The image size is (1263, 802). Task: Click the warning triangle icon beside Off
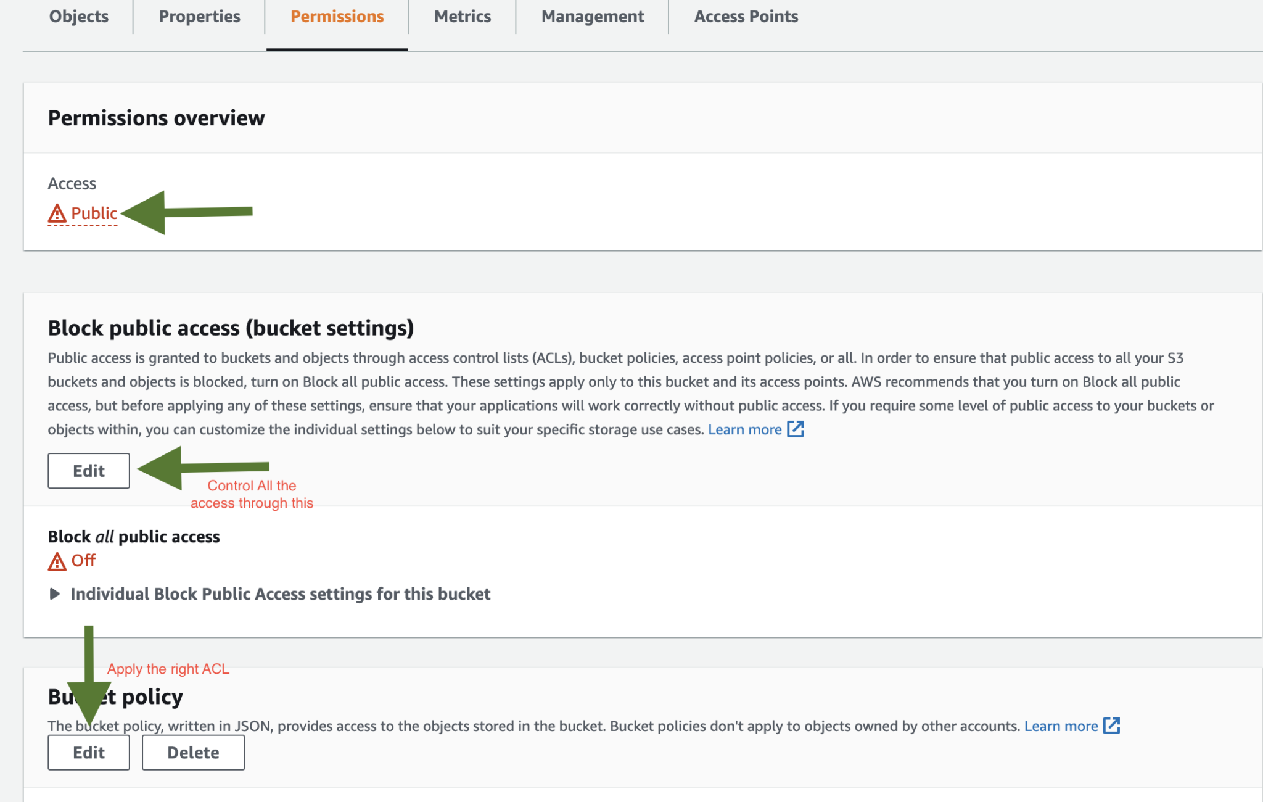(56, 561)
